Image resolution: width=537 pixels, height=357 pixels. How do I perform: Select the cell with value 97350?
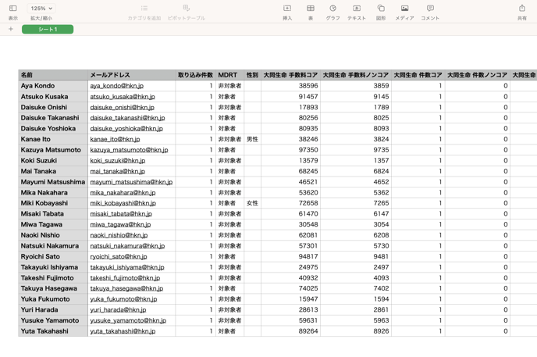(290, 150)
